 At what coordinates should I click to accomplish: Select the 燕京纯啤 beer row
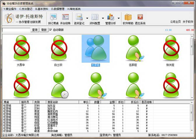(96, 131)
